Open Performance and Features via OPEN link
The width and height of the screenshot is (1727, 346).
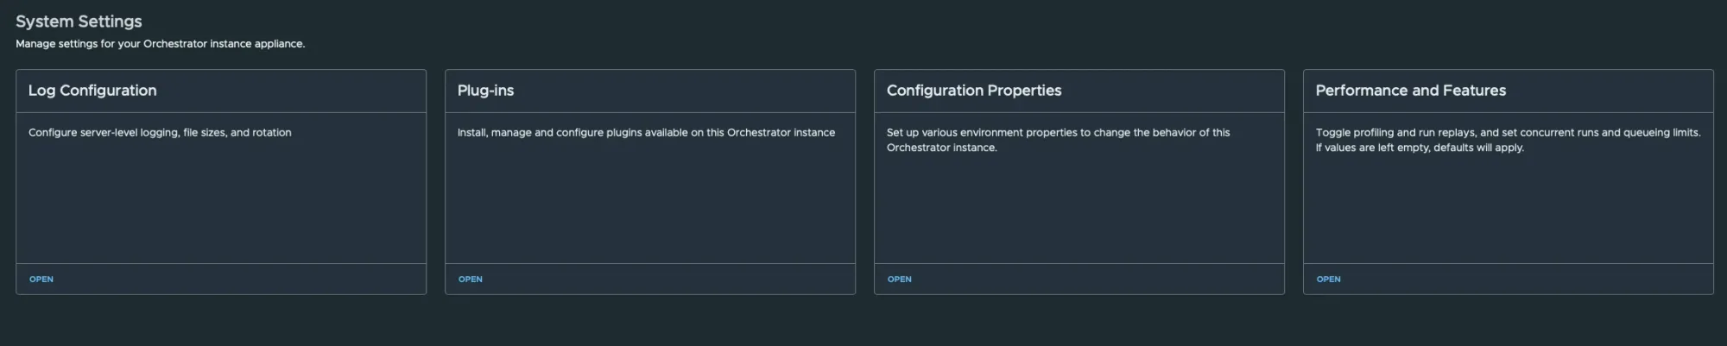click(x=1329, y=280)
